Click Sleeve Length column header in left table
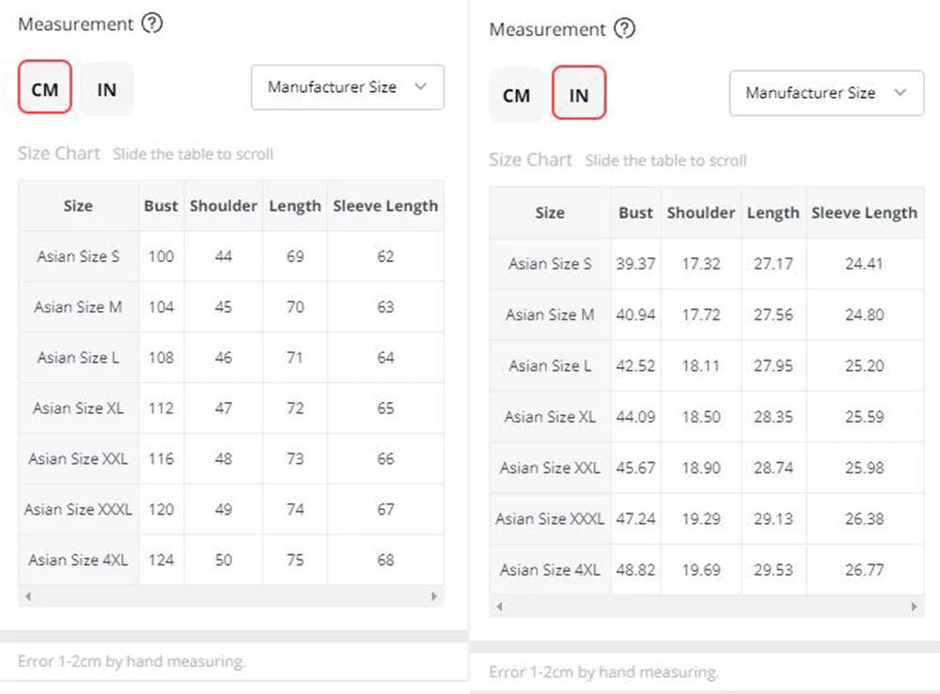This screenshot has width=940, height=694. [x=385, y=206]
